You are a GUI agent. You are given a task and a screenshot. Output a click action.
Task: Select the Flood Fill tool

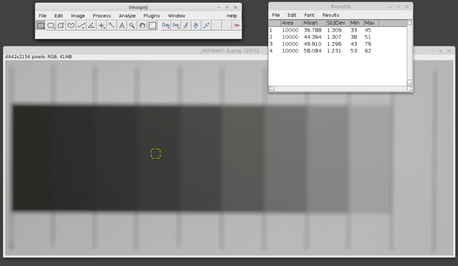pyautogui.click(x=196, y=26)
